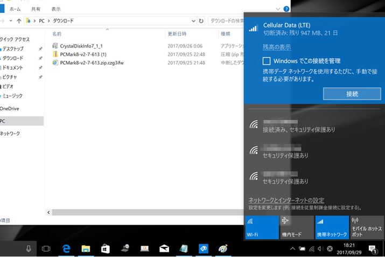385x257 pixels.
Task: Click the Cortana microphone icon
Action: pyautogui.click(x=28, y=248)
